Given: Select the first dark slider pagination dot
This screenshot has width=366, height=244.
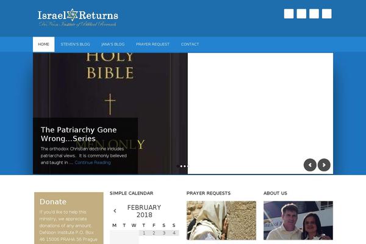Looking at the screenshot, I should click(178, 166).
